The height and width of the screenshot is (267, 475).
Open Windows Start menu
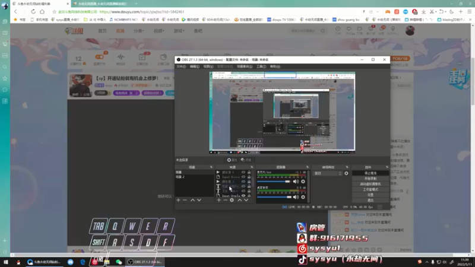point(5,262)
